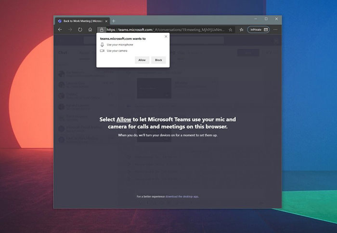Go back to previous page
The width and height of the screenshot is (337, 233).
coord(60,29)
